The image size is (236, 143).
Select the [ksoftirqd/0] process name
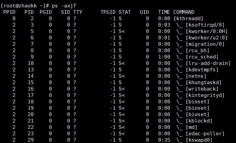coord(205,25)
